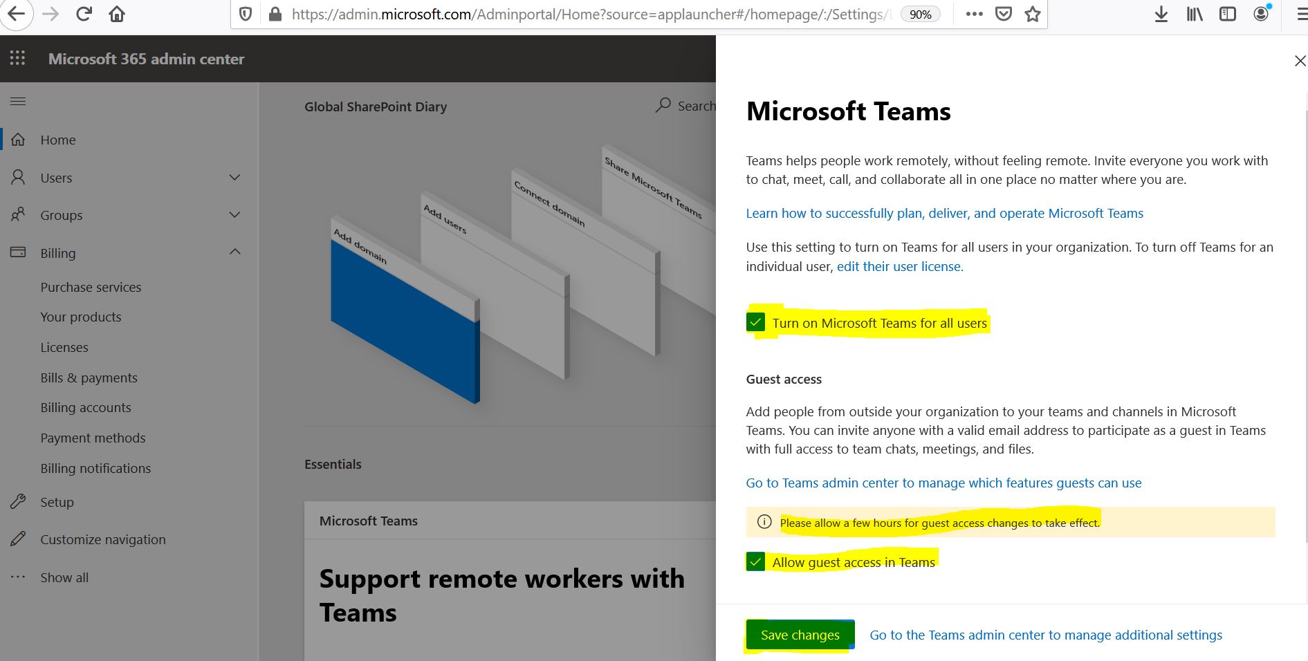Open browser hamburger menu
1308x661 pixels.
click(x=1301, y=14)
